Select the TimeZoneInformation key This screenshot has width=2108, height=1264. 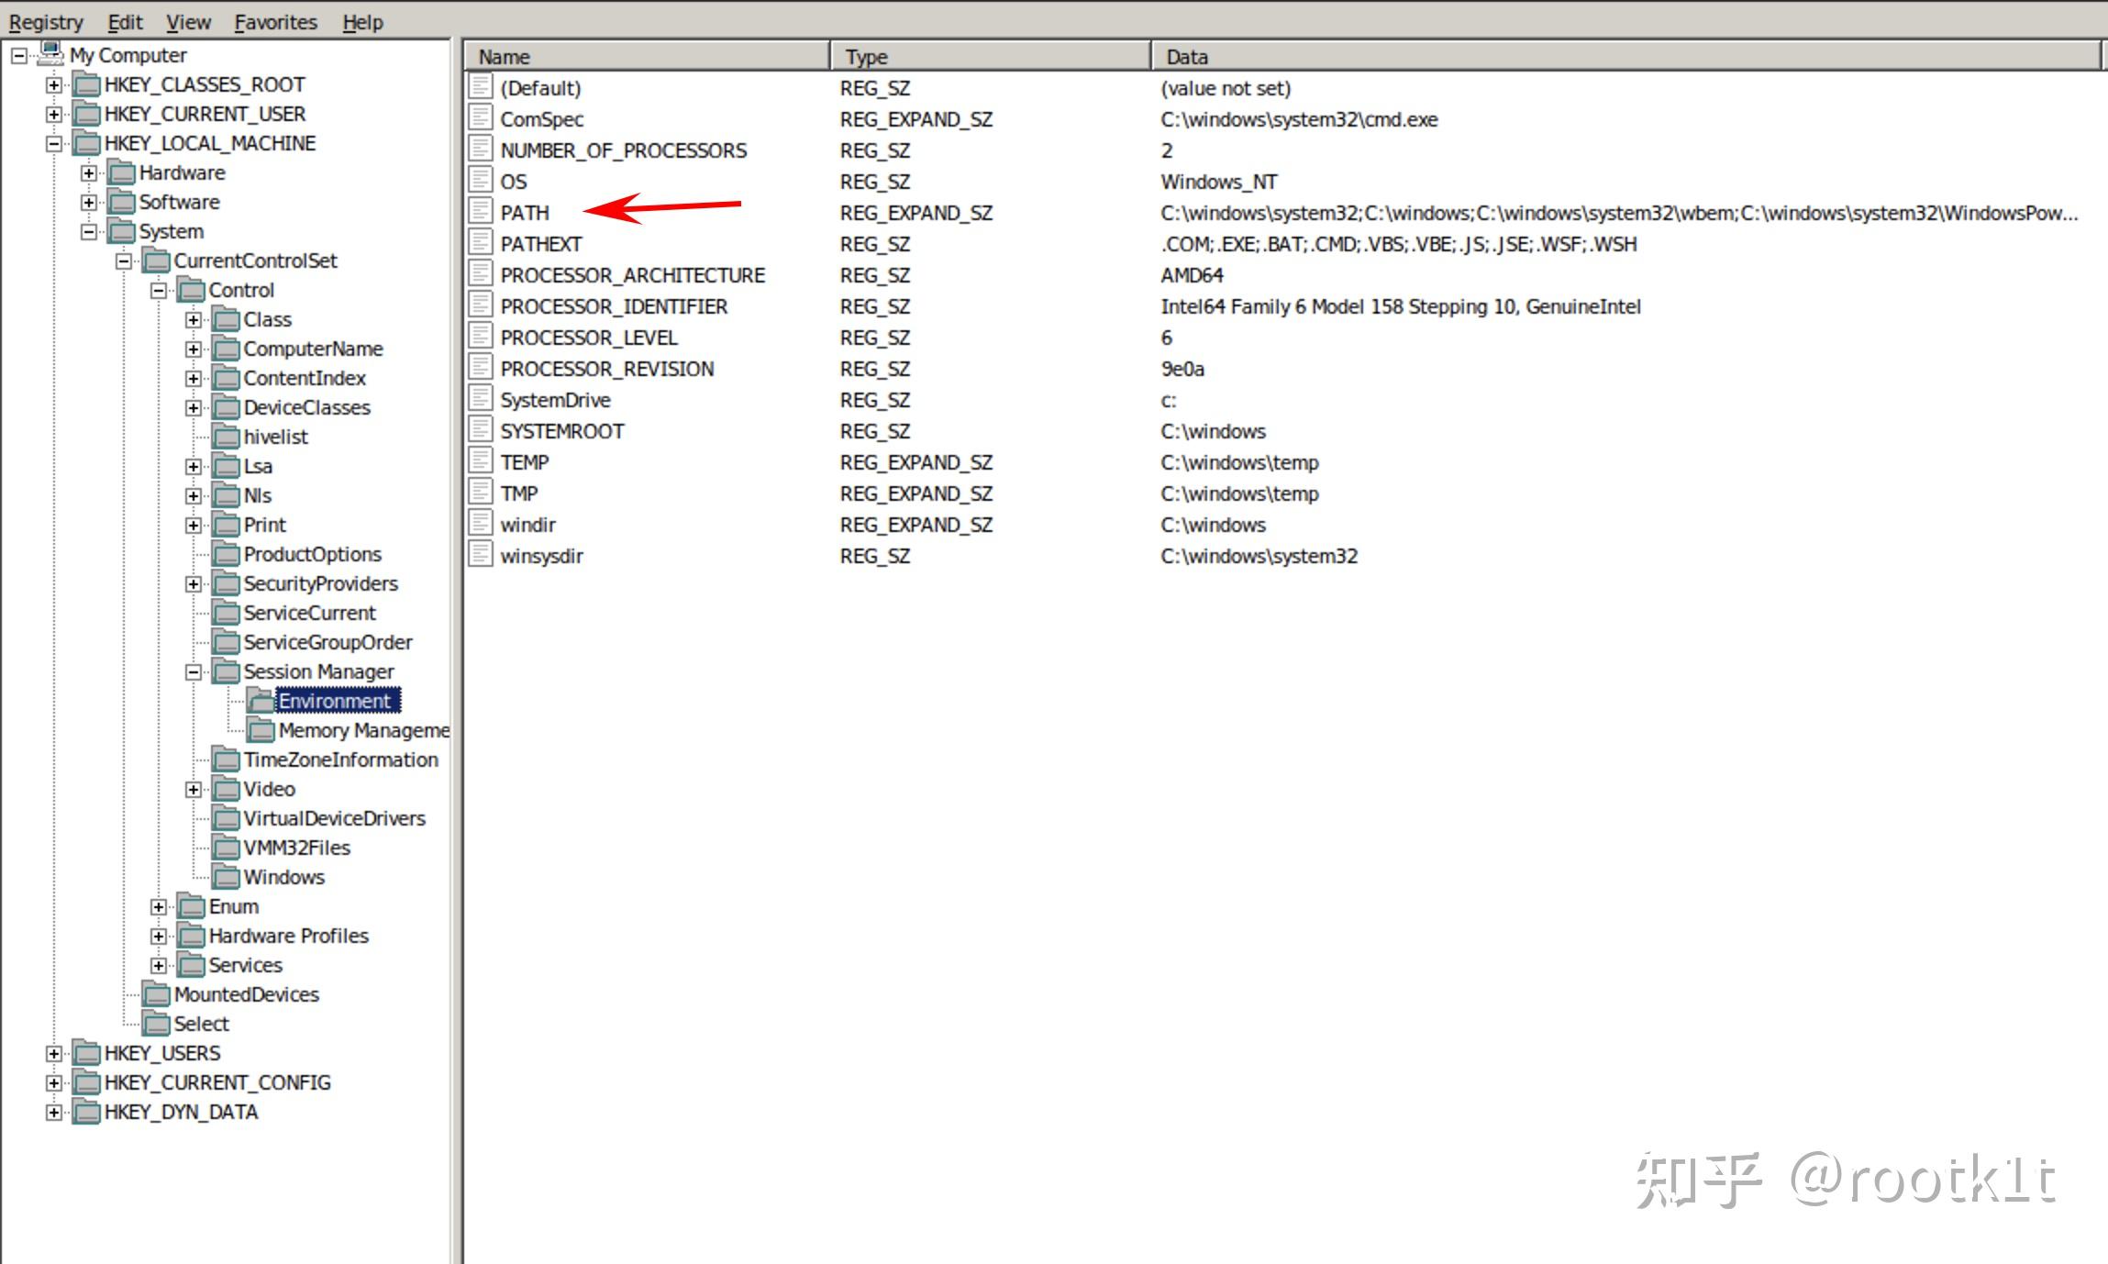click(340, 760)
